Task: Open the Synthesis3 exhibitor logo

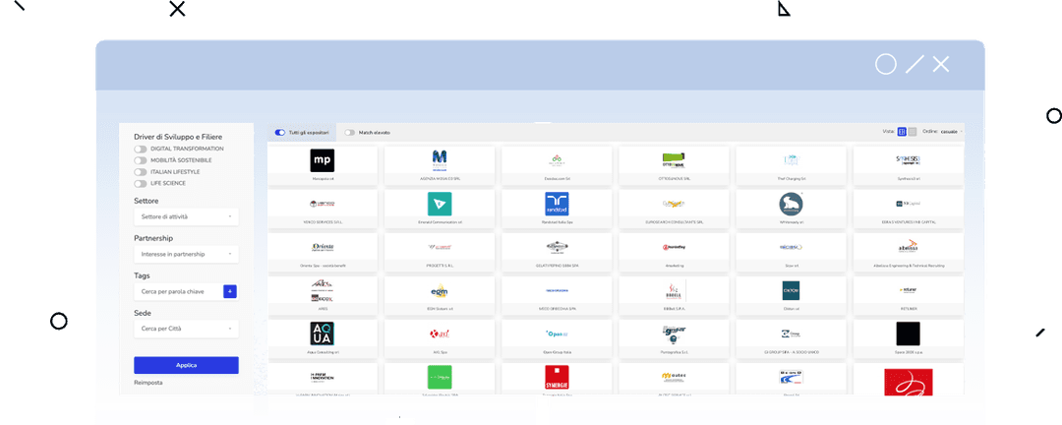Action: pyautogui.click(x=908, y=160)
